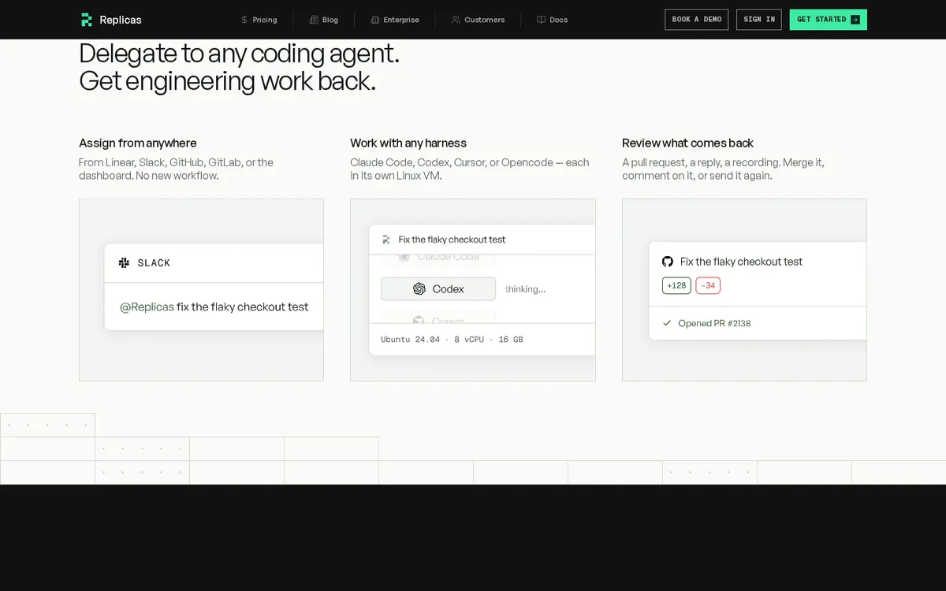Click the GitHub octocat icon
Screen dimensions: 946x591
click(668, 262)
